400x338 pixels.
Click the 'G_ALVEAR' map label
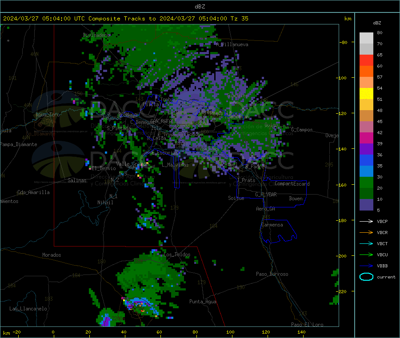[266, 195]
